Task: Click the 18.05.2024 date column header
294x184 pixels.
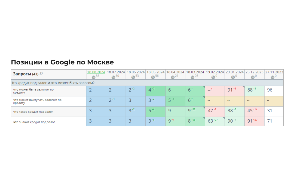Action: click(155, 72)
